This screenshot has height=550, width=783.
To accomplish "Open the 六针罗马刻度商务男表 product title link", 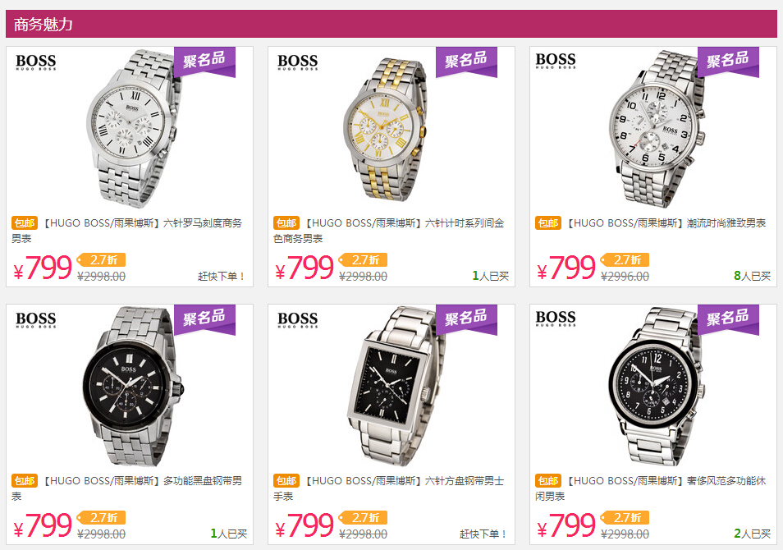I will coord(127,231).
